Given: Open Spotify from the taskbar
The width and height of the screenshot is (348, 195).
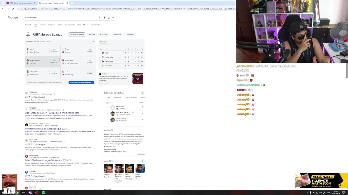Looking at the screenshot, I should point(43,193).
